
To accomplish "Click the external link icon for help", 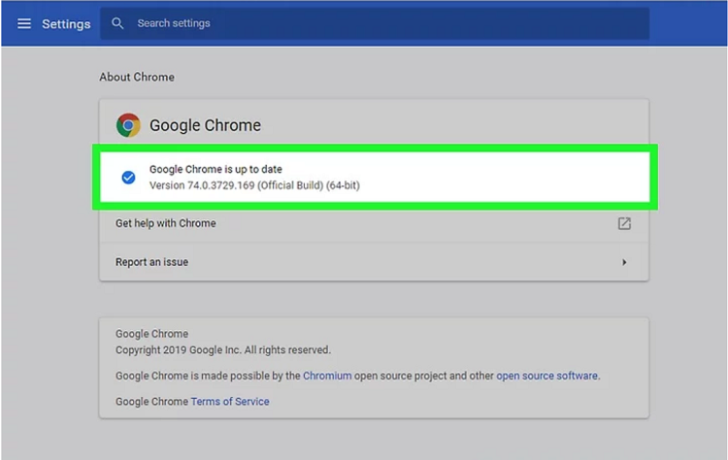I will (624, 223).
